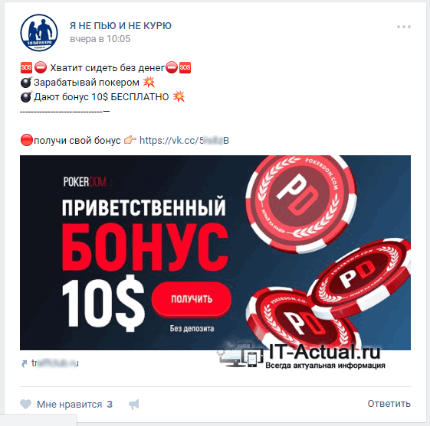430x426 pixels.
Task: Click Ответить to reply to the post
Action: click(x=389, y=404)
